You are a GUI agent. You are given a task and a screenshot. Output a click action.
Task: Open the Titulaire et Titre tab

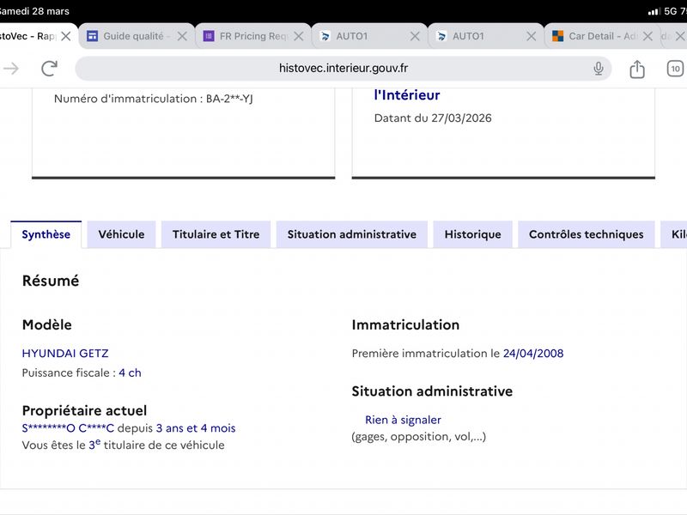tap(216, 234)
